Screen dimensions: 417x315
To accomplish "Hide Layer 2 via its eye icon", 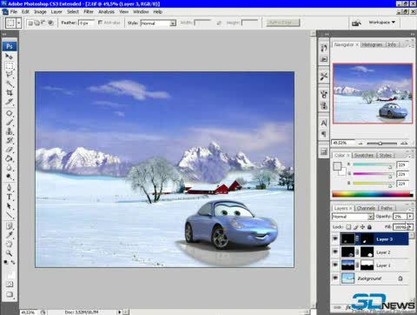I will click(335, 251).
